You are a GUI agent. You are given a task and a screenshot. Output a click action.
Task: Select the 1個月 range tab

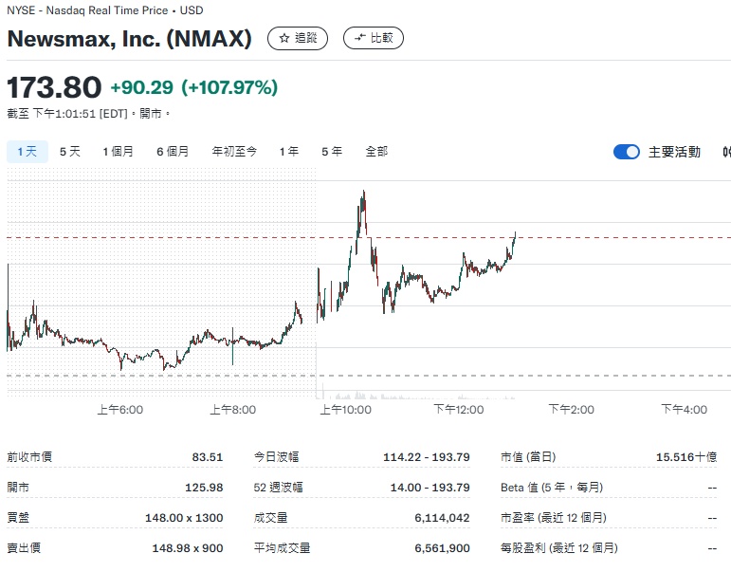tap(119, 152)
